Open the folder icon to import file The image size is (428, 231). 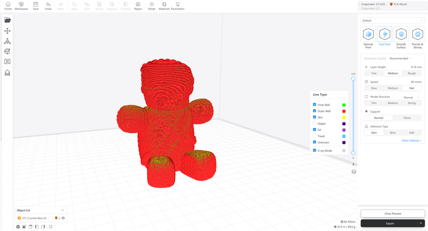[7, 20]
